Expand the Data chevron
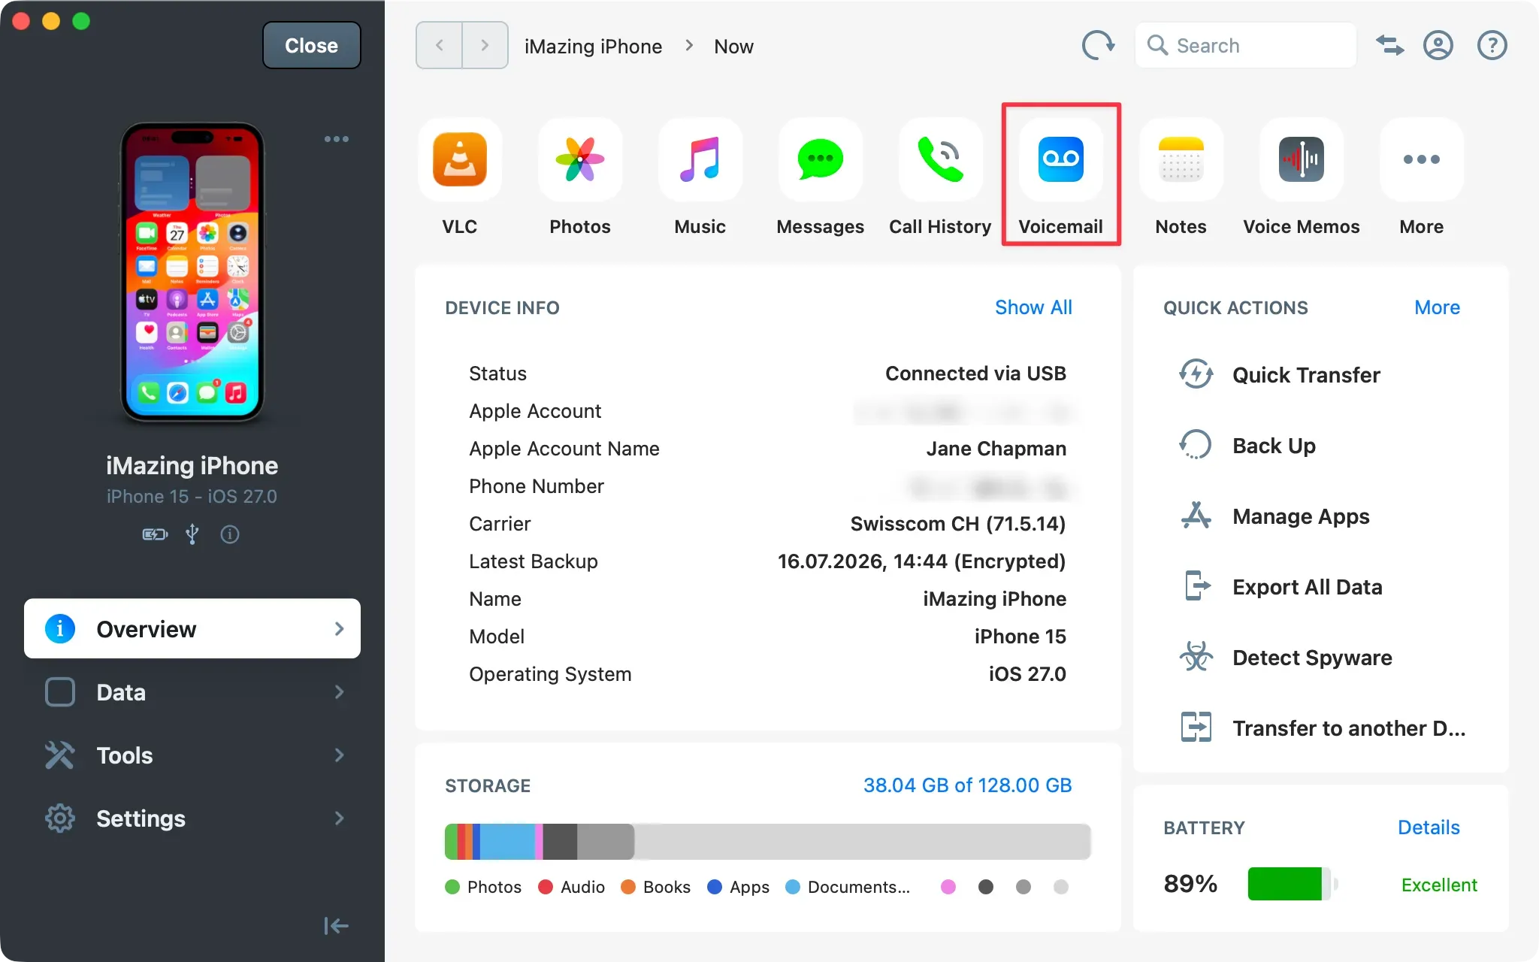Screen dimensions: 1539x962 340,691
